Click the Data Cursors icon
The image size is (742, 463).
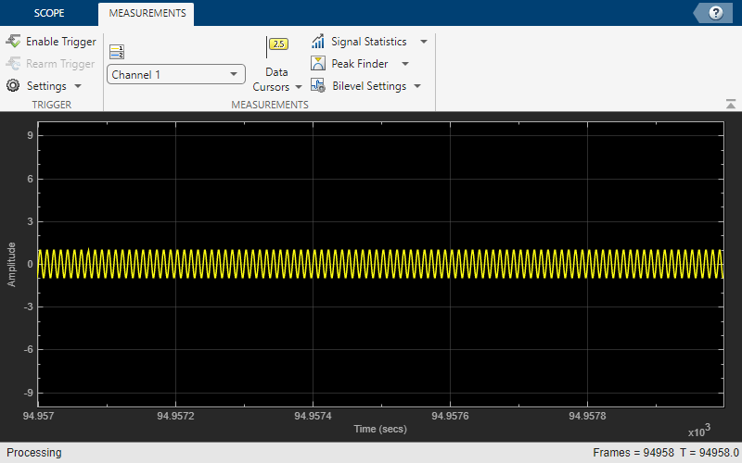pos(277,44)
